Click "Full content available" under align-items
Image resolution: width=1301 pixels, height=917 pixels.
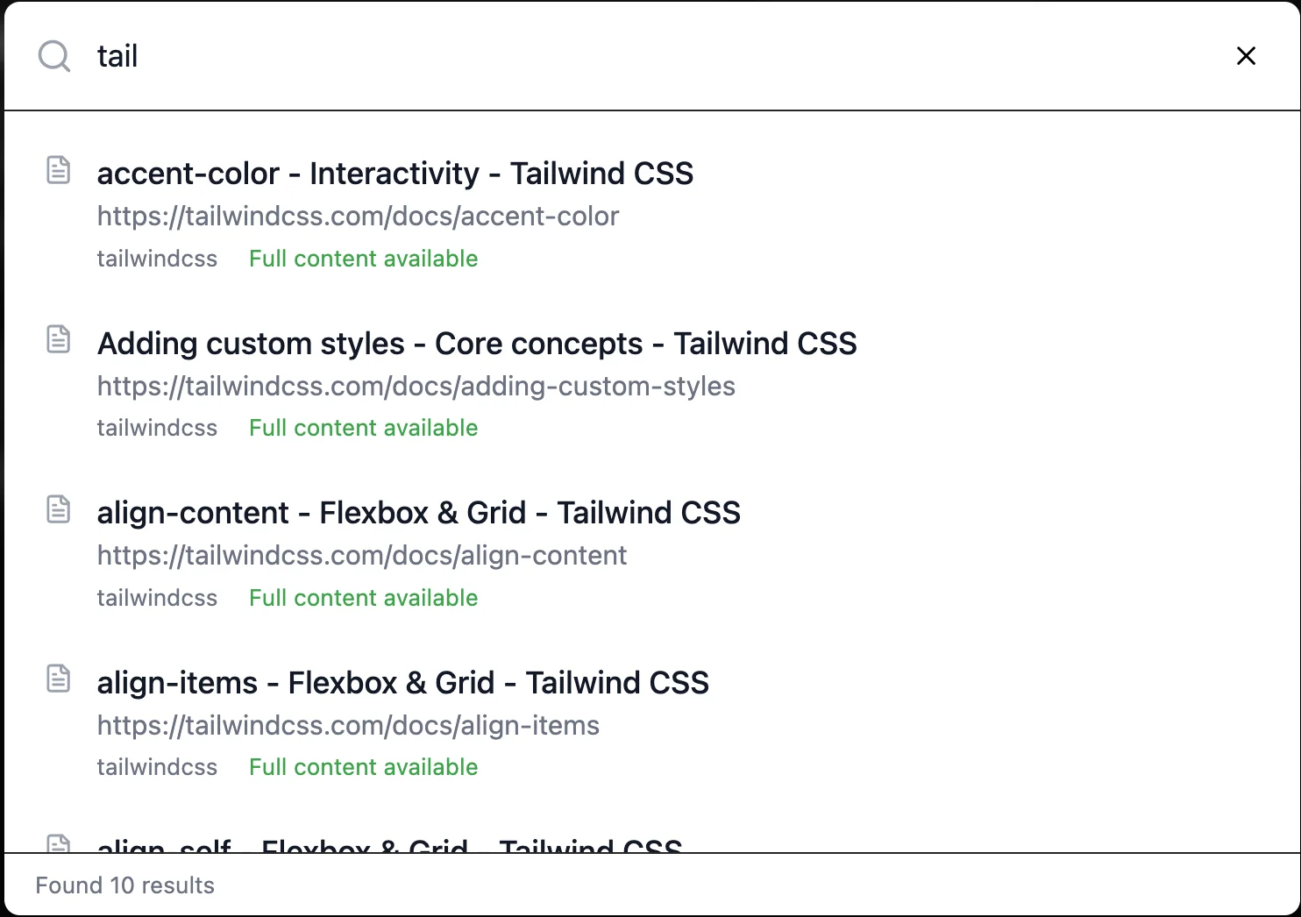363,767
